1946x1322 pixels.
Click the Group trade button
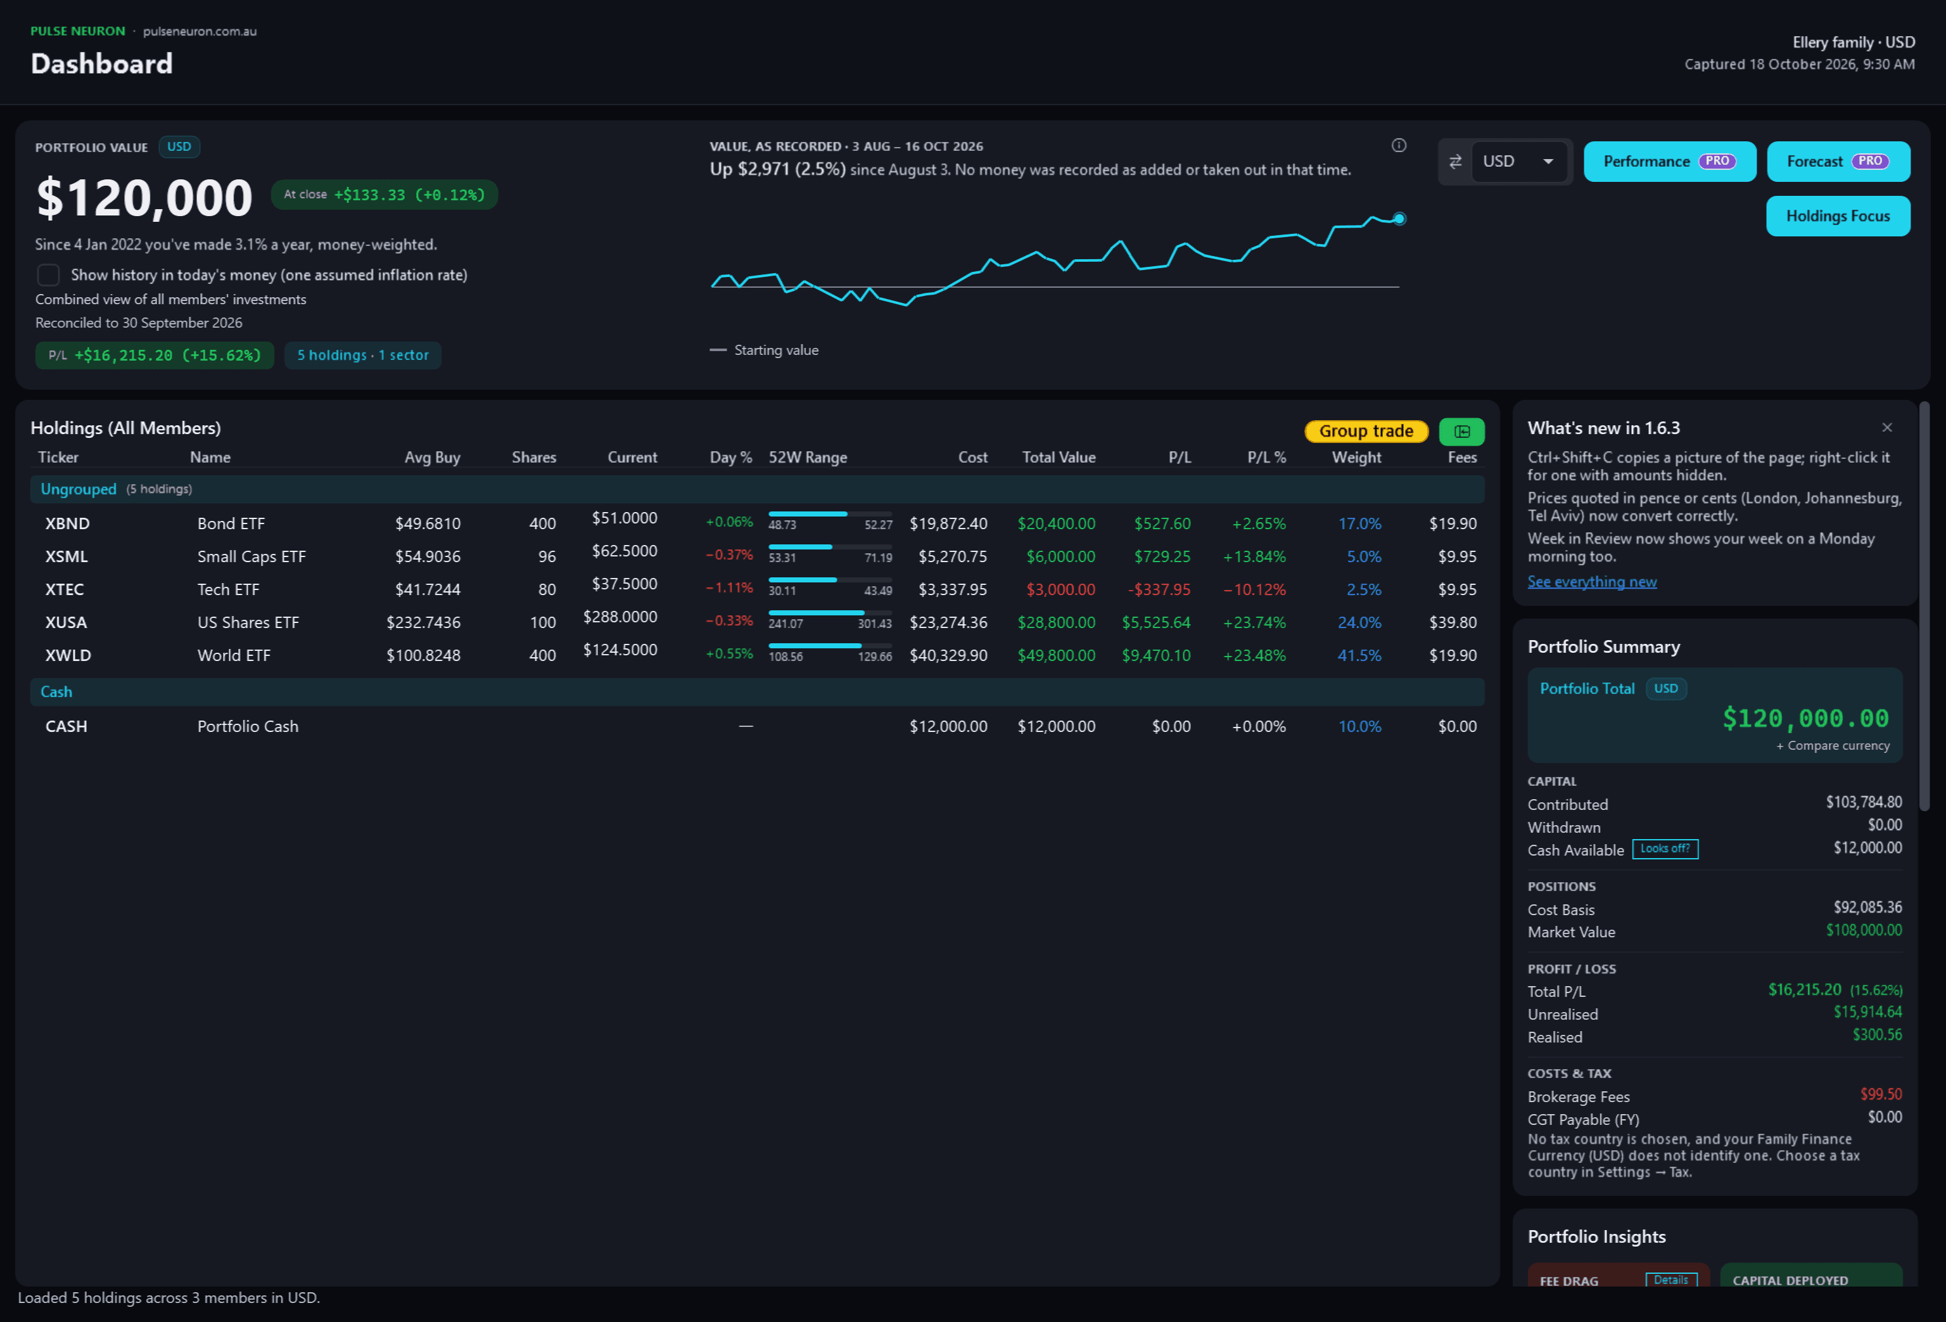pyautogui.click(x=1366, y=432)
